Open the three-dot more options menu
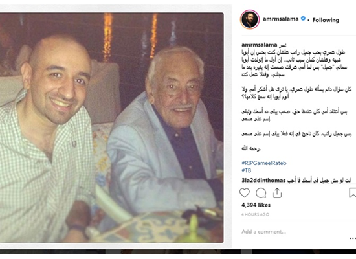 (353, 238)
